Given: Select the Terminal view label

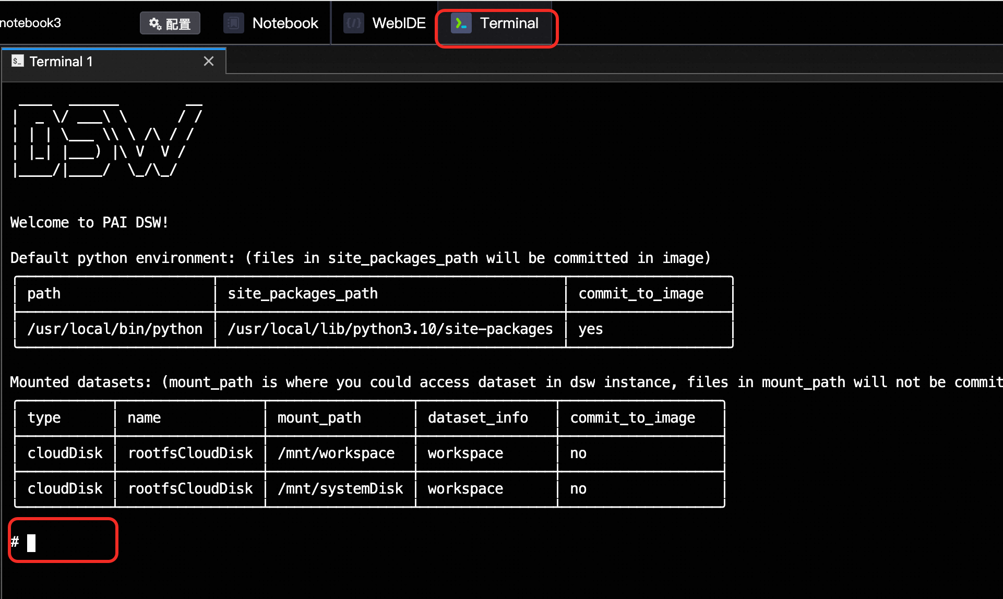Looking at the screenshot, I should coord(509,23).
